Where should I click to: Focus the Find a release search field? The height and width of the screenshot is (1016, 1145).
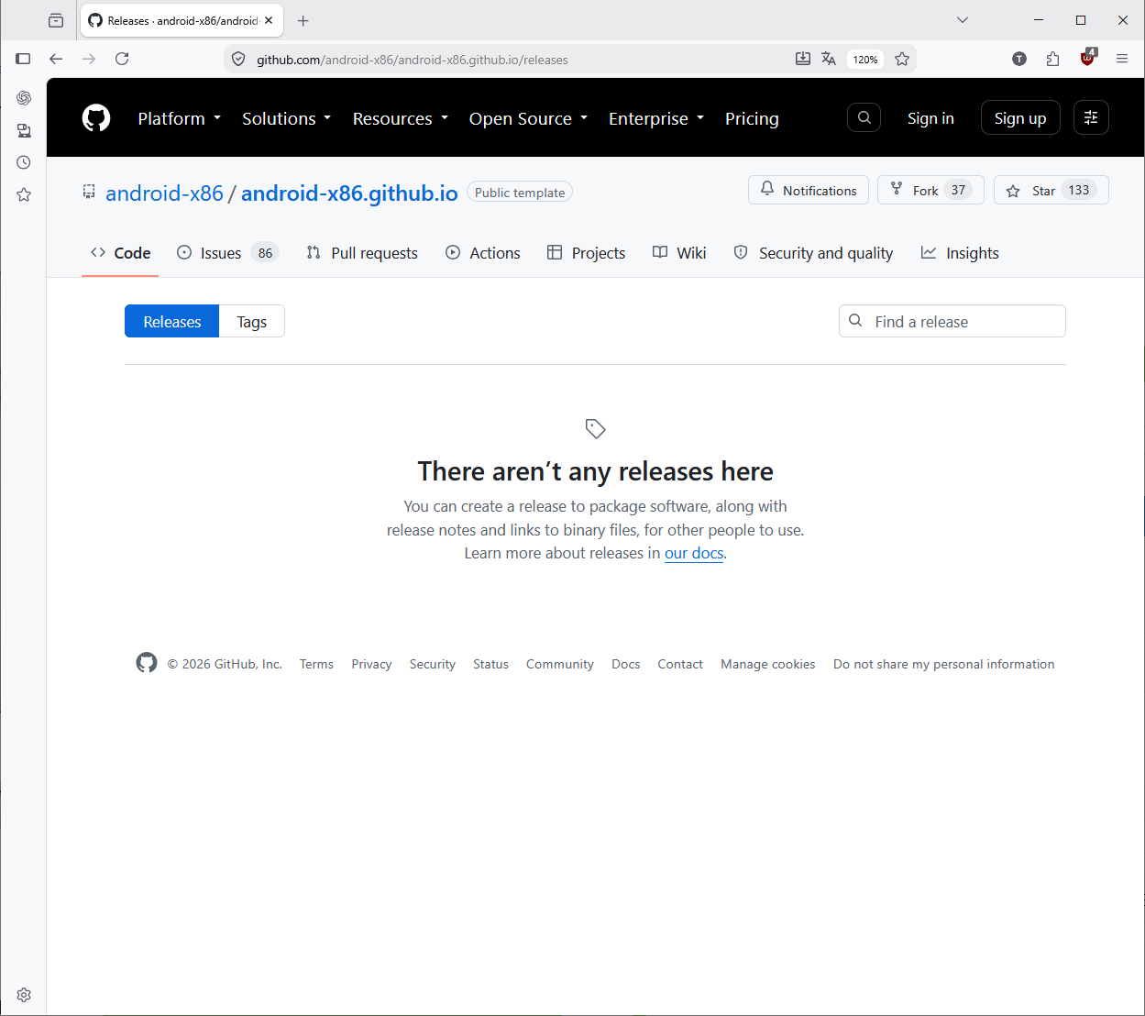pyautogui.click(x=952, y=321)
